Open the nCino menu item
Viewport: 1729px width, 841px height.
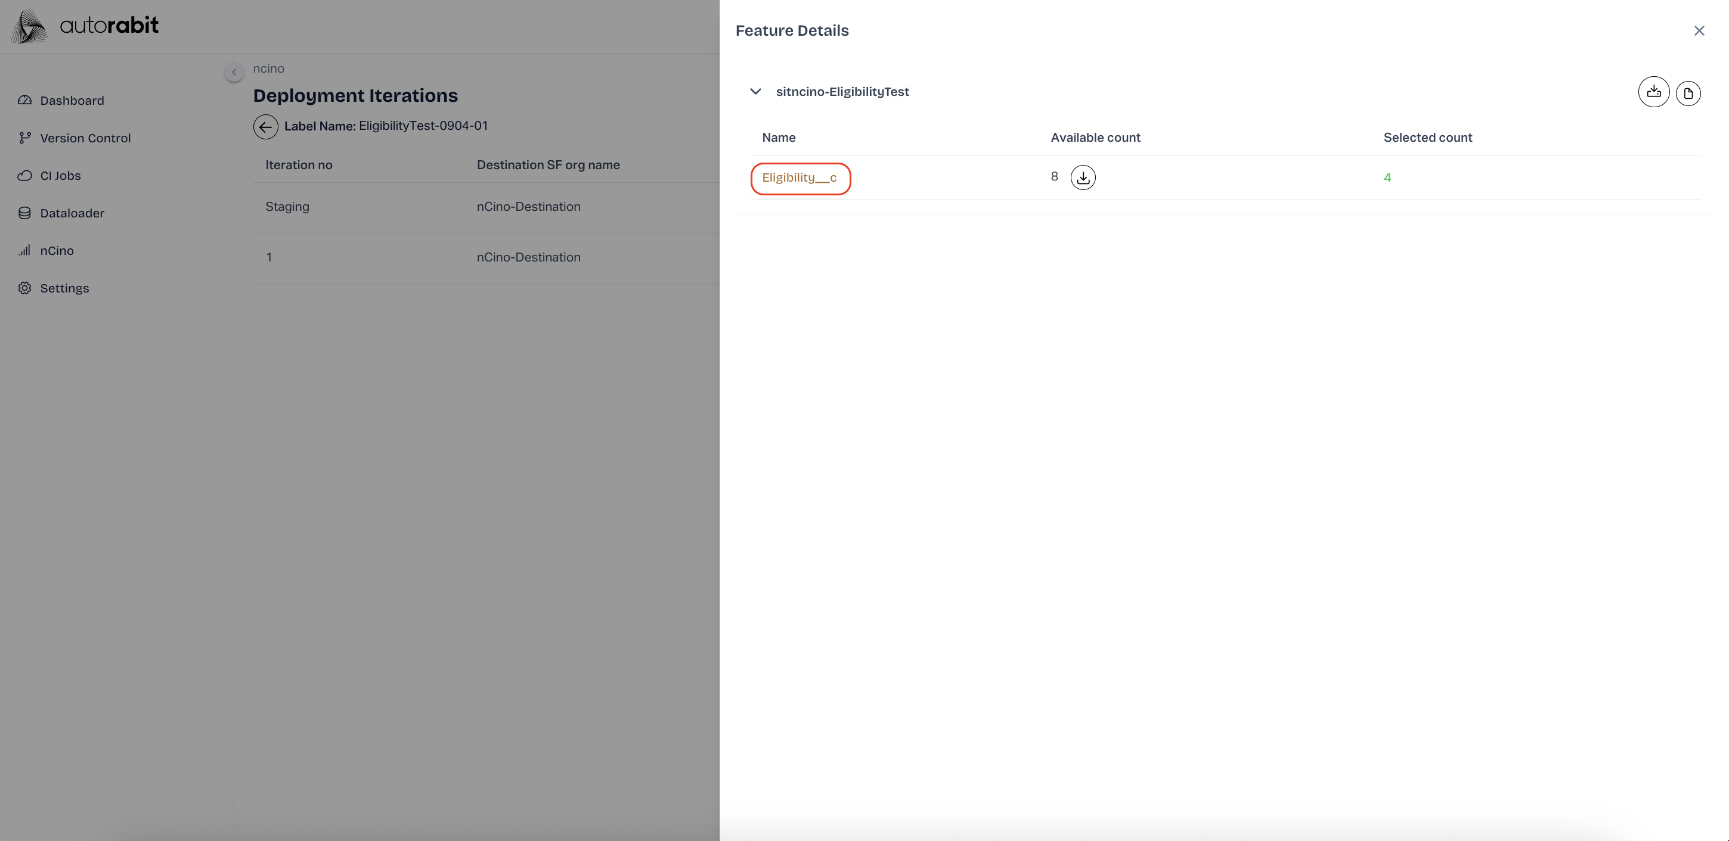point(57,251)
